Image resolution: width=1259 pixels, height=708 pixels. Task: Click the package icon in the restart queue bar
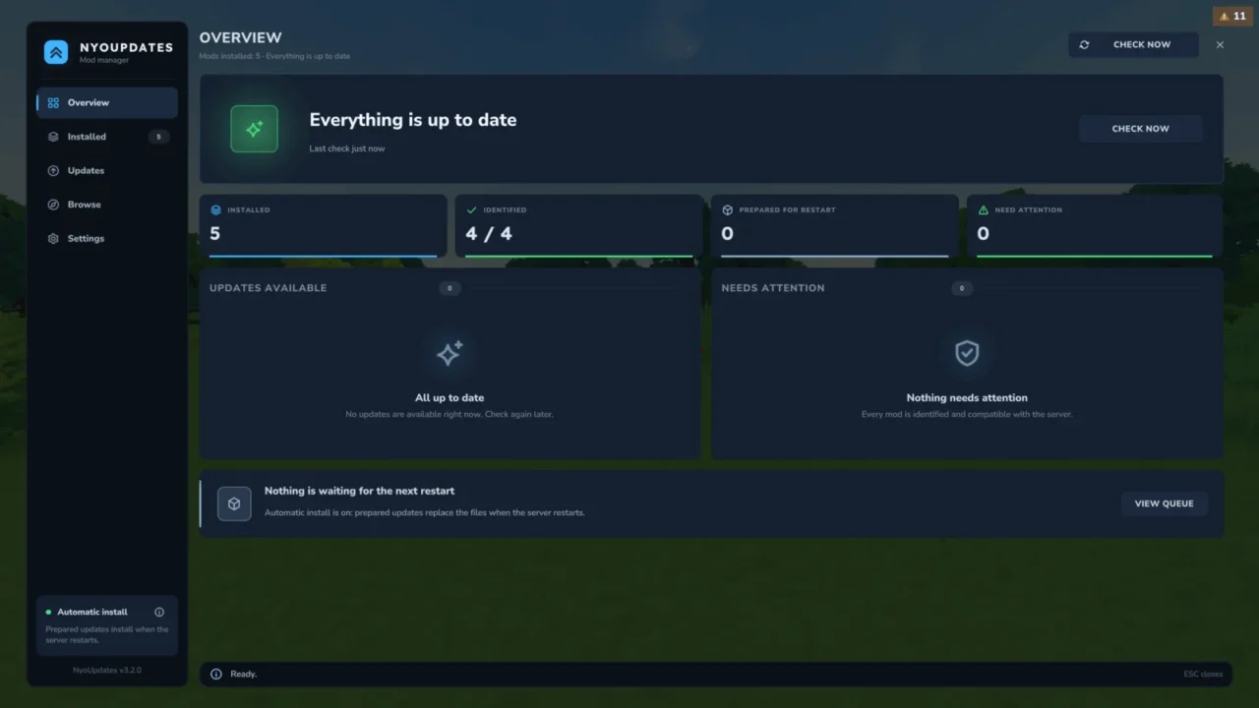(x=234, y=503)
